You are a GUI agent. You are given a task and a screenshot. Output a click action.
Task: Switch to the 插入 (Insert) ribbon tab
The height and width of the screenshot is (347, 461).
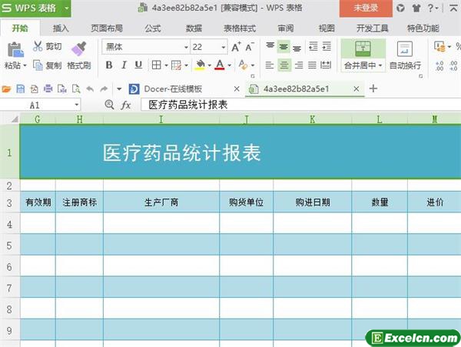point(61,28)
